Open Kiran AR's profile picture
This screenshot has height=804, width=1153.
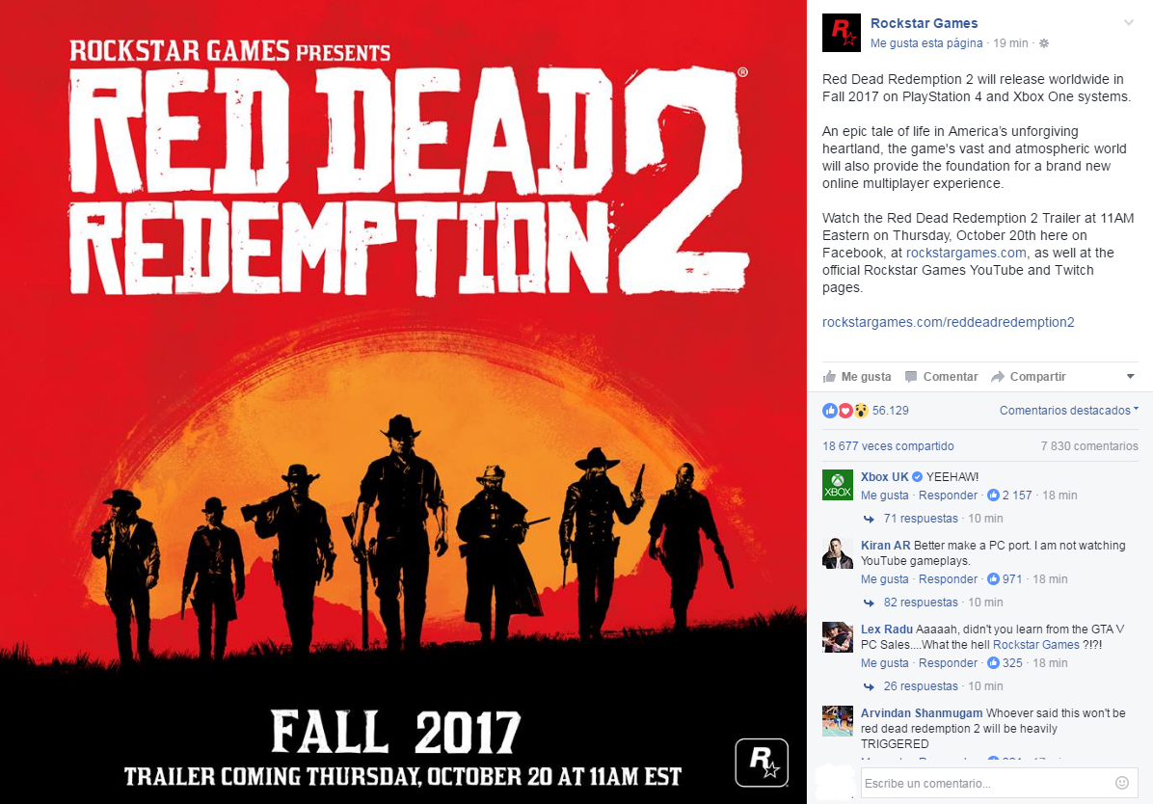tap(838, 553)
